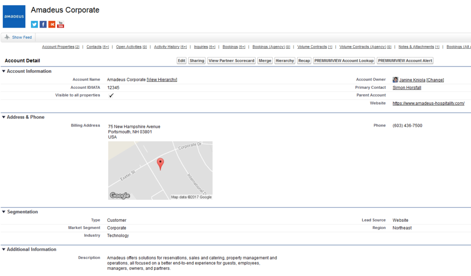Screen dimensions: 471x276
Task: Click the Google logo on the map
Action: click(120, 195)
